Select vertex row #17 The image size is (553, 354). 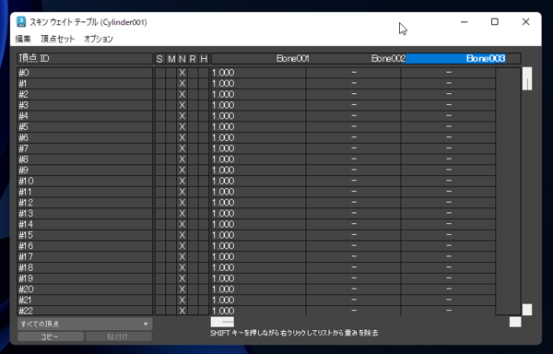85,256
